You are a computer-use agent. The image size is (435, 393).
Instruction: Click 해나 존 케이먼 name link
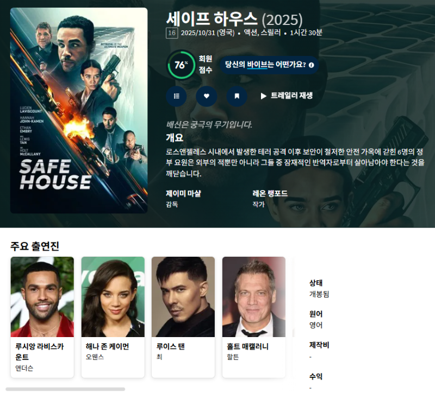pyautogui.click(x=107, y=346)
